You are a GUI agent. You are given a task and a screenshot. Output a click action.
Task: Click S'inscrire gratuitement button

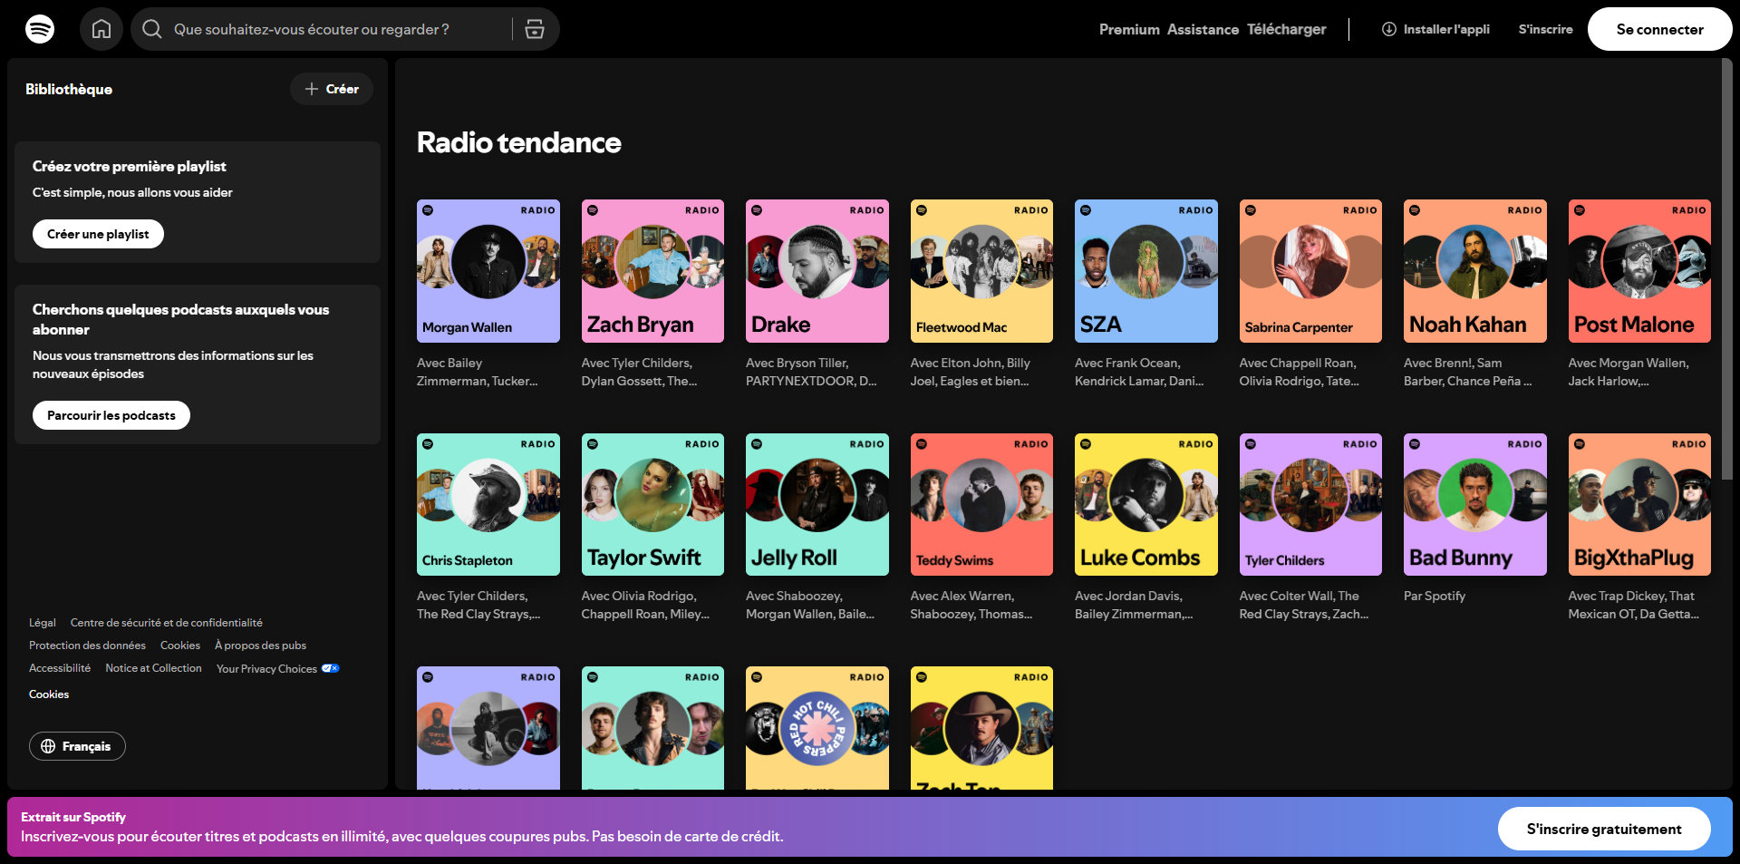click(1604, 829)
